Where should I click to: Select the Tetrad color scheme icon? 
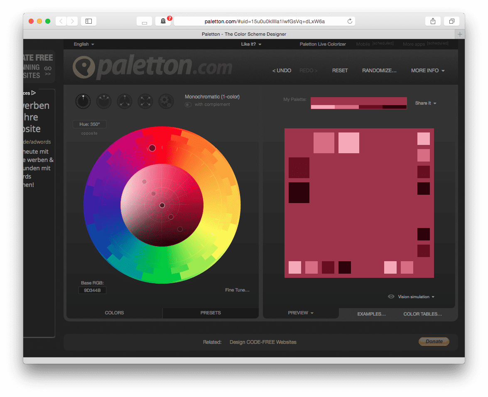[x=145, y=101]
